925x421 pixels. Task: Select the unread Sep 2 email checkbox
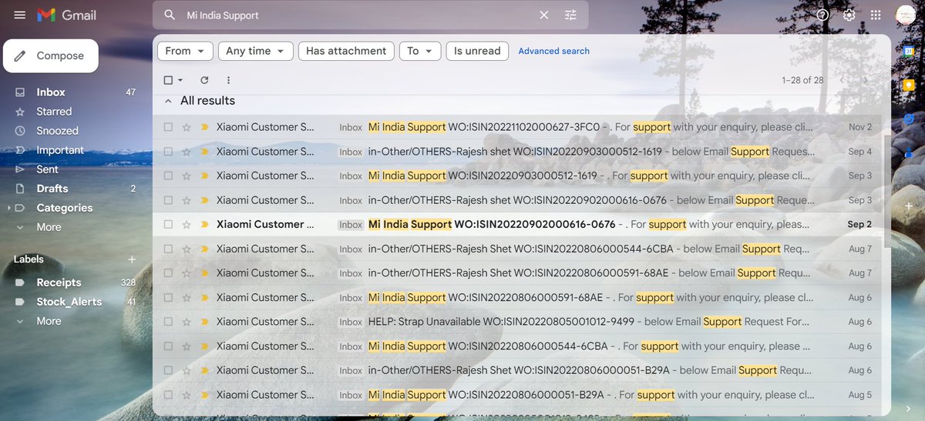tap(168, 225)
